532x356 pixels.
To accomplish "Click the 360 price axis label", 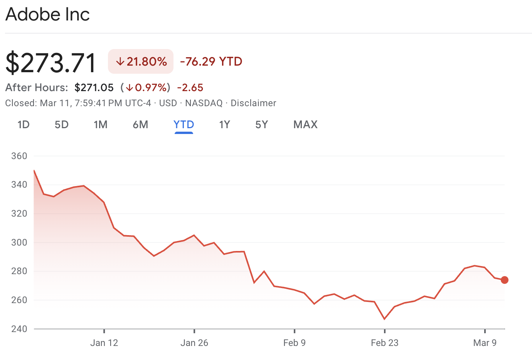I will (x=19, y=156).
